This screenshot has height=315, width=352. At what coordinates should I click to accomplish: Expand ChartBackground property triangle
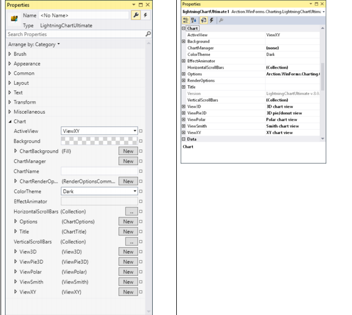tap(15, 151)
